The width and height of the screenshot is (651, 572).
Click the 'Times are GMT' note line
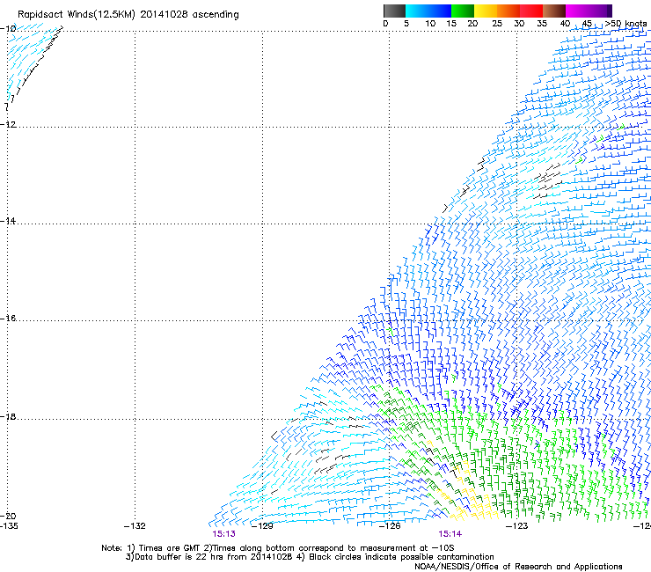278,548
